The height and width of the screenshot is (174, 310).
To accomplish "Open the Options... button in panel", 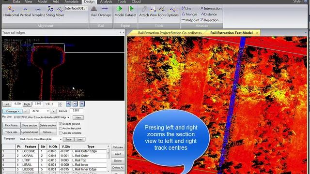I will click(48, 132).
